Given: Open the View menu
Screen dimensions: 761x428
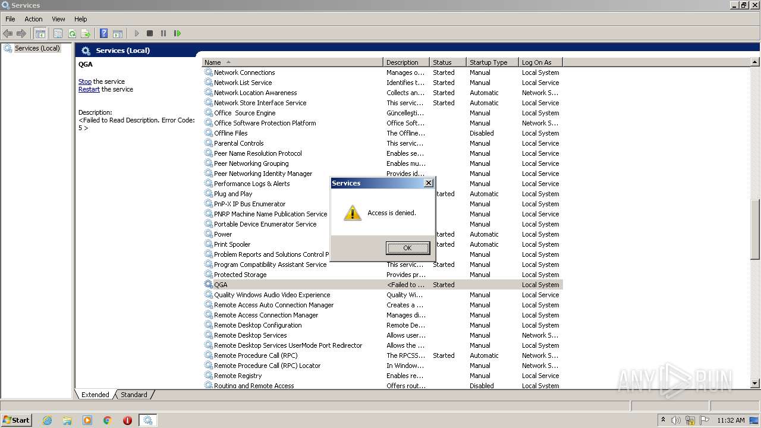Looking at the screenshot, I should click(58, 19).
